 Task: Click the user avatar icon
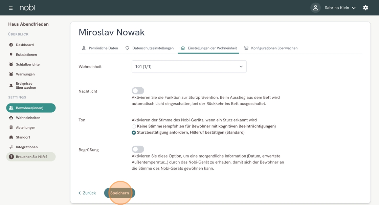click(x=315, y=8)
